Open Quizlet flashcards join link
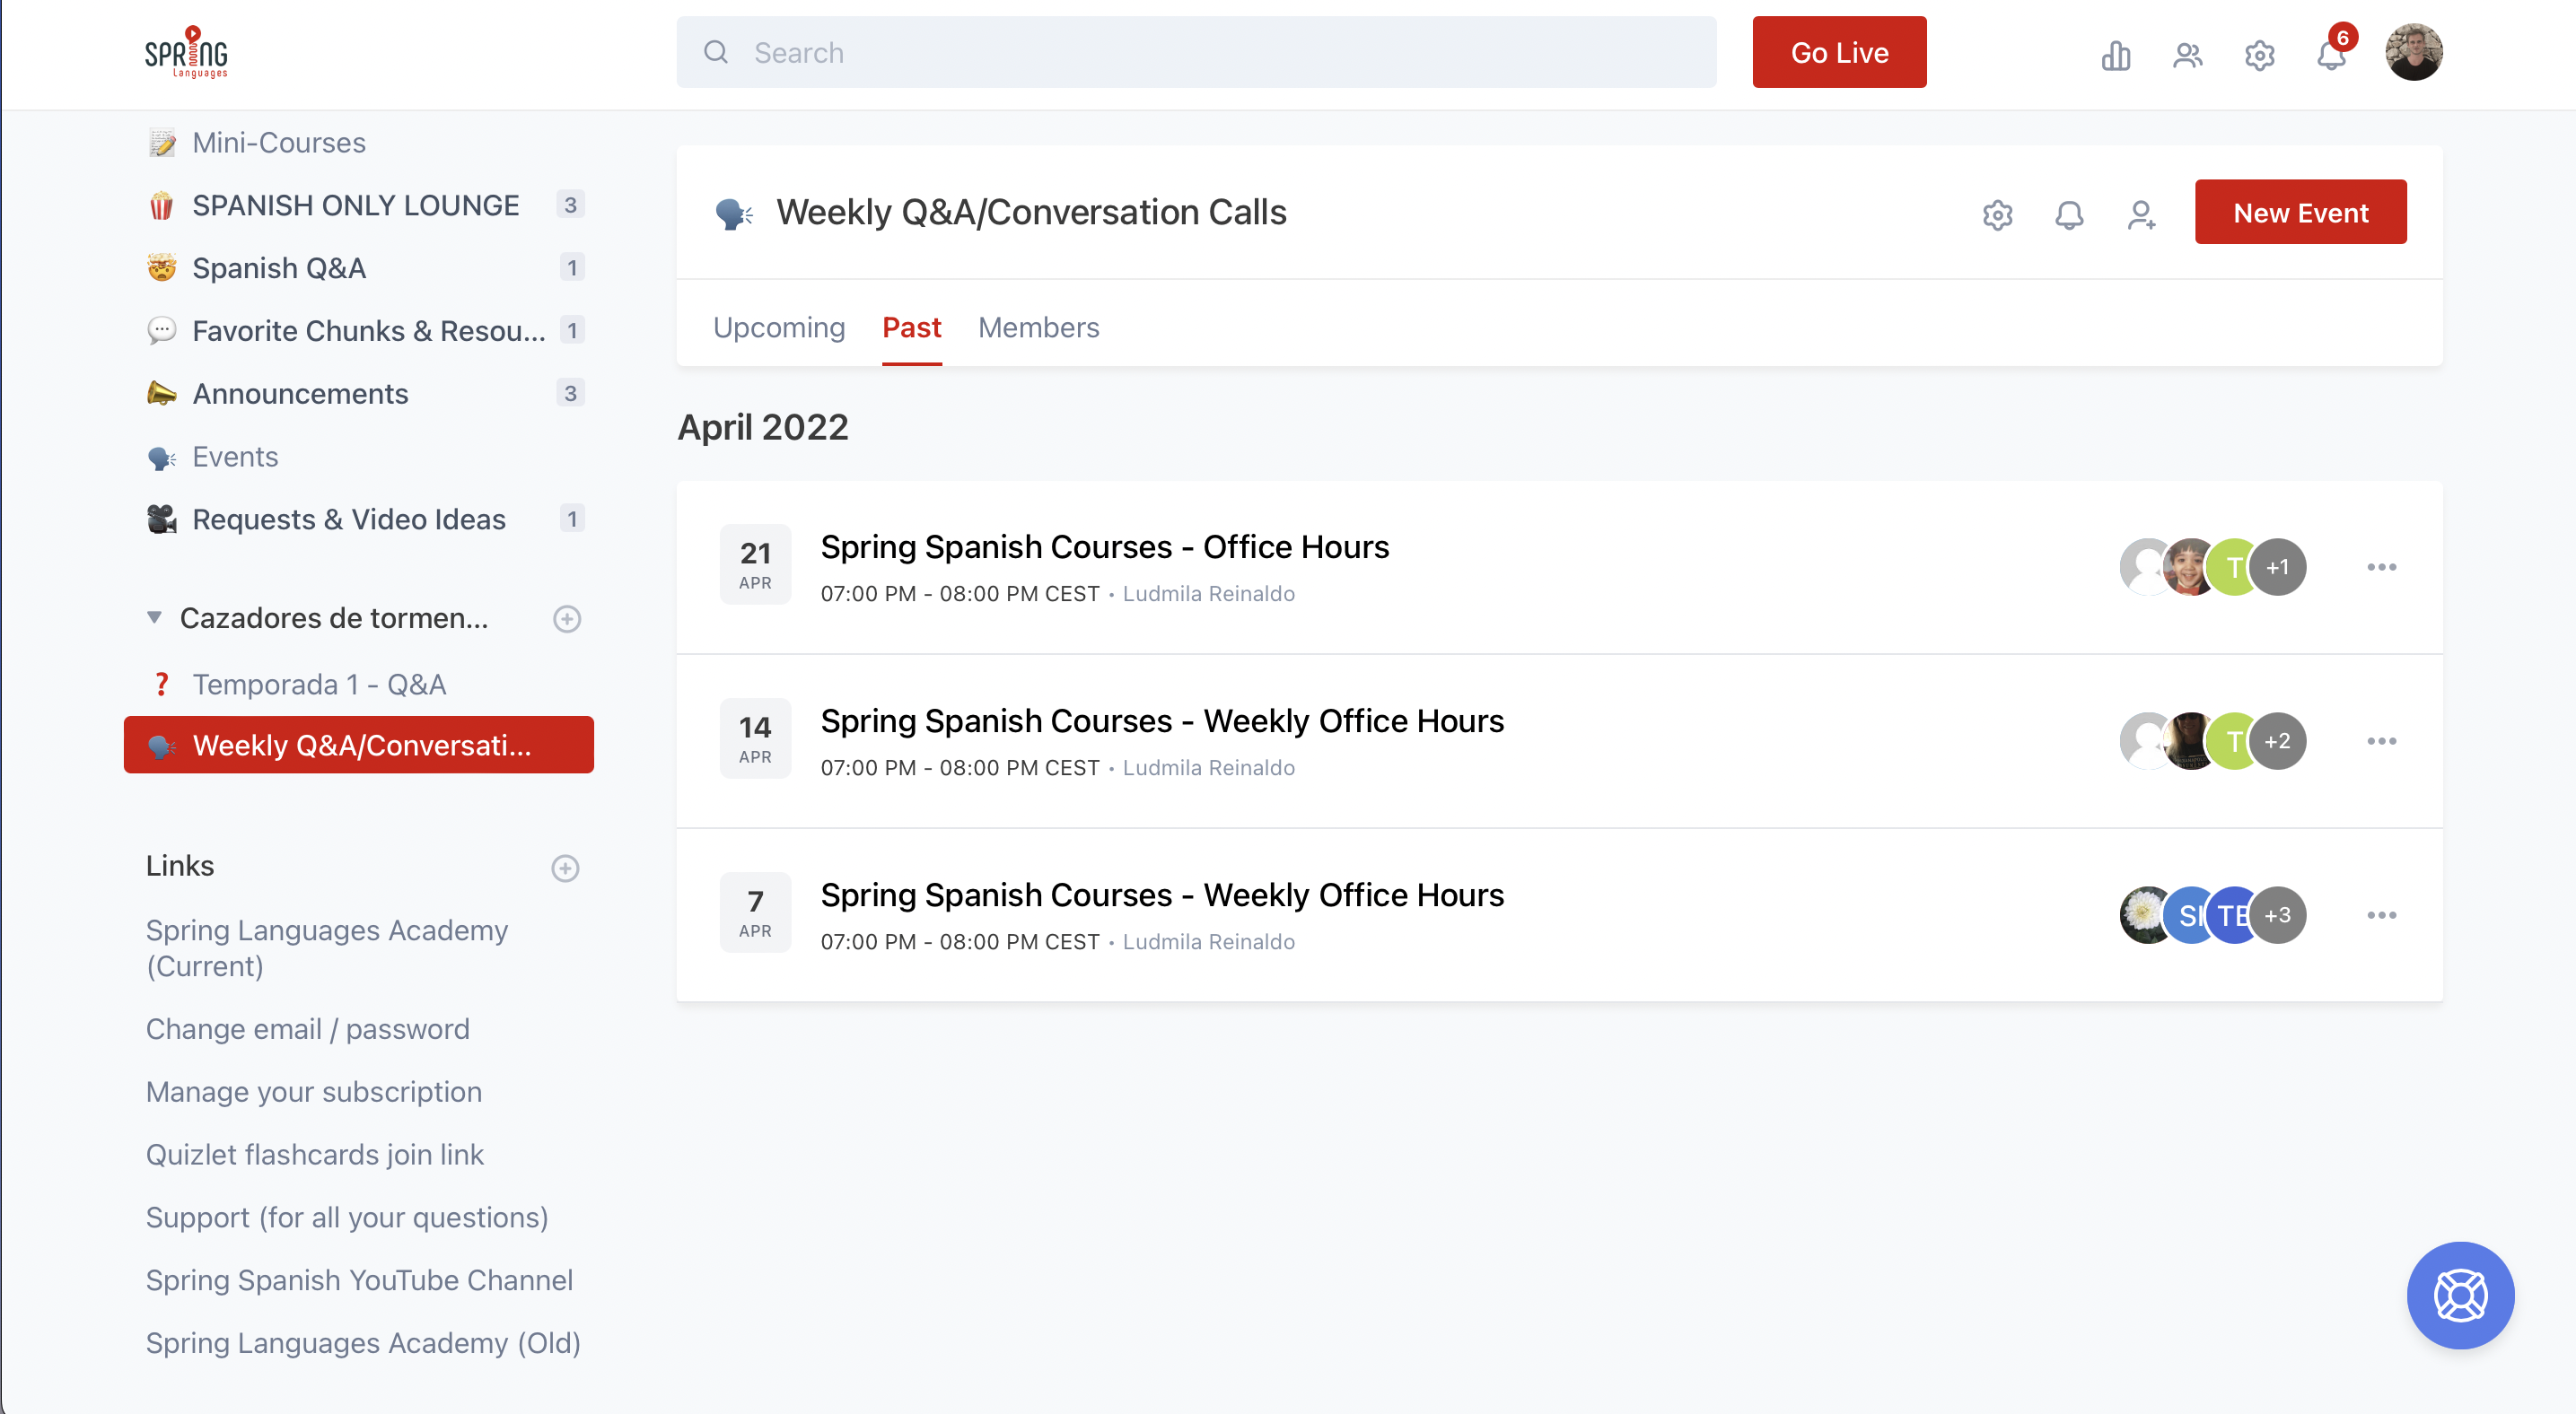Viewport: 2576px width, 1414px height. (x=315, y=1156)
